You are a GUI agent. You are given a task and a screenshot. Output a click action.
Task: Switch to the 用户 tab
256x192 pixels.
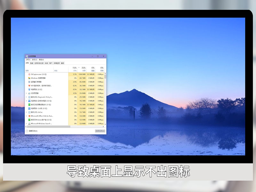[51, 63]
